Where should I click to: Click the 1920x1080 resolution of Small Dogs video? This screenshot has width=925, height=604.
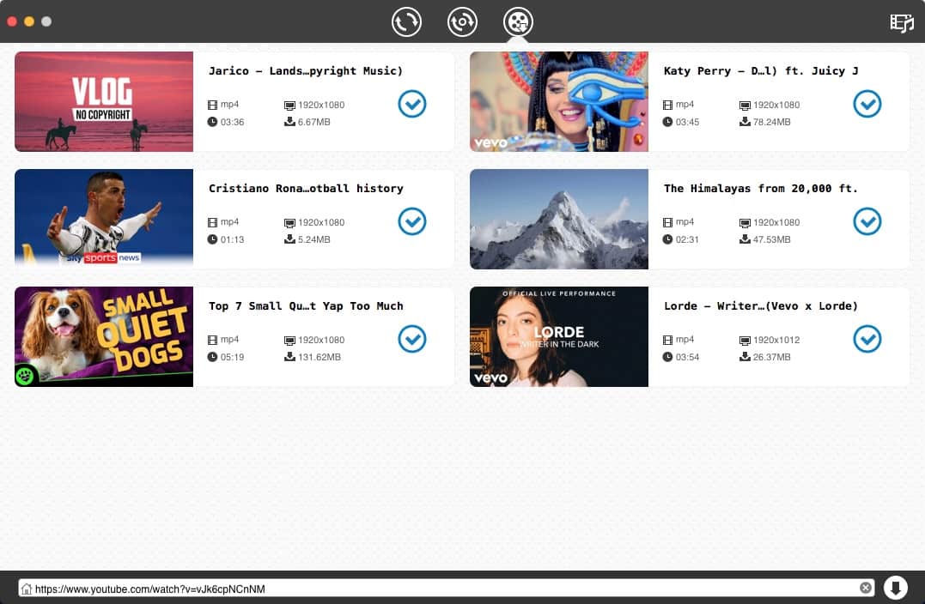click(x=321, y=340)
